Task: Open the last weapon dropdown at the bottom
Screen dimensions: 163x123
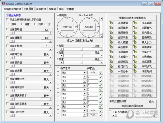Action: 84,115
